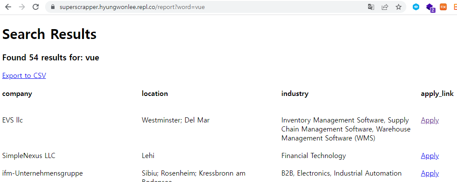Click Apply link for ifm-Unternehmensgruppe
The width and height of the screenshot is (457, 182).
tap(430, 173)
